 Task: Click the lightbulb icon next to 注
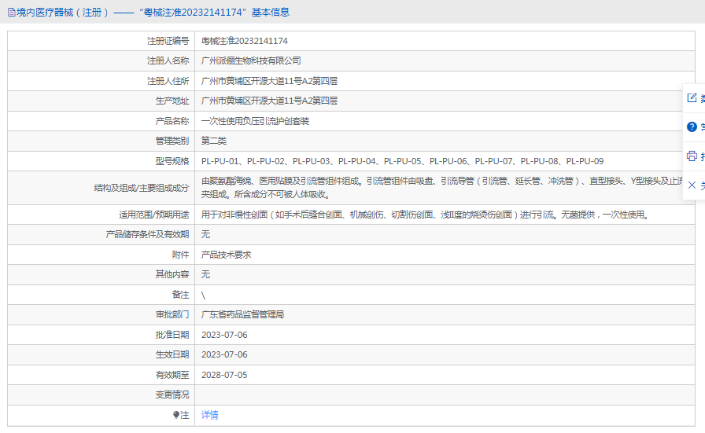pos(175,415)
